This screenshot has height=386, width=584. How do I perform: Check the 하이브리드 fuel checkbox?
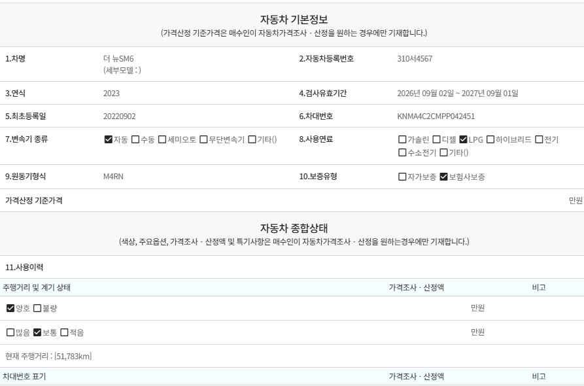pos(490,139)
